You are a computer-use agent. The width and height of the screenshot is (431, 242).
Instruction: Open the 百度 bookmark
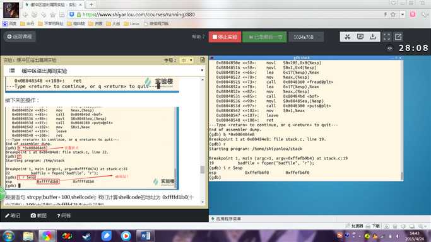point(9,23)
